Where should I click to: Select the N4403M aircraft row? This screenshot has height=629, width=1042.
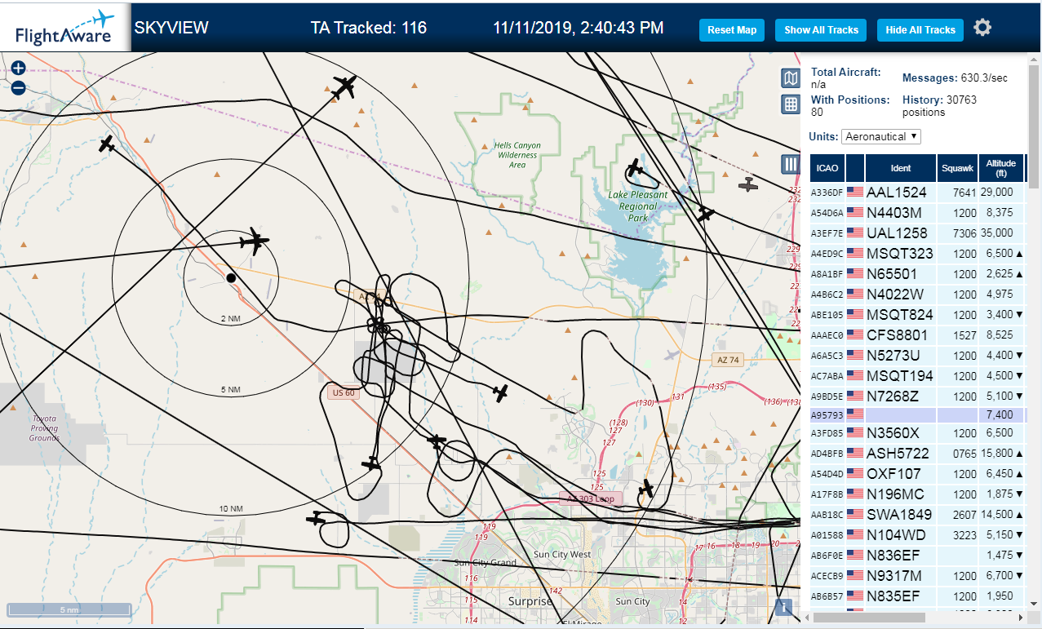click(x=918, y=212)
